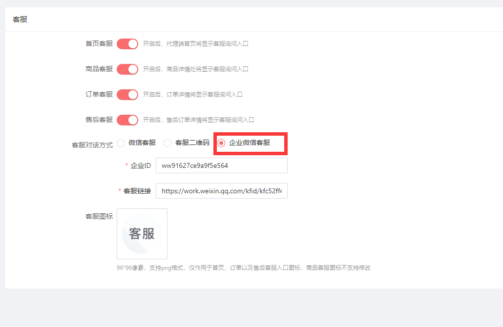This screenshot has width=503, height=327.
Task: Turn off the 订单客服 switch
Action: tap(127, 94)
